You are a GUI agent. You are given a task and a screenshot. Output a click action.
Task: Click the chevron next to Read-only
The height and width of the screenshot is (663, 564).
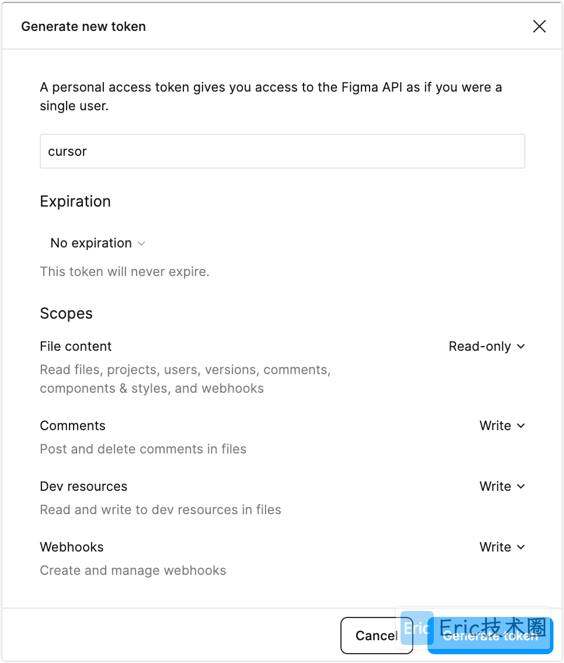(522, 346)
